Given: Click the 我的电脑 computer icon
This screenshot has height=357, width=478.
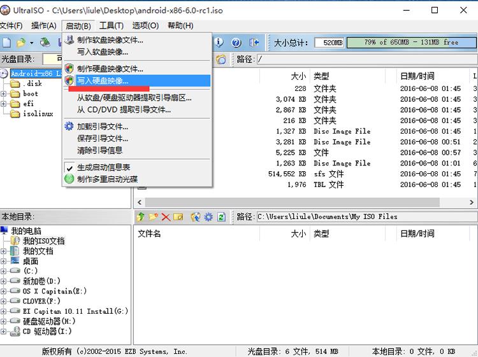Looking at the screenshot, I should click(4, 230).
